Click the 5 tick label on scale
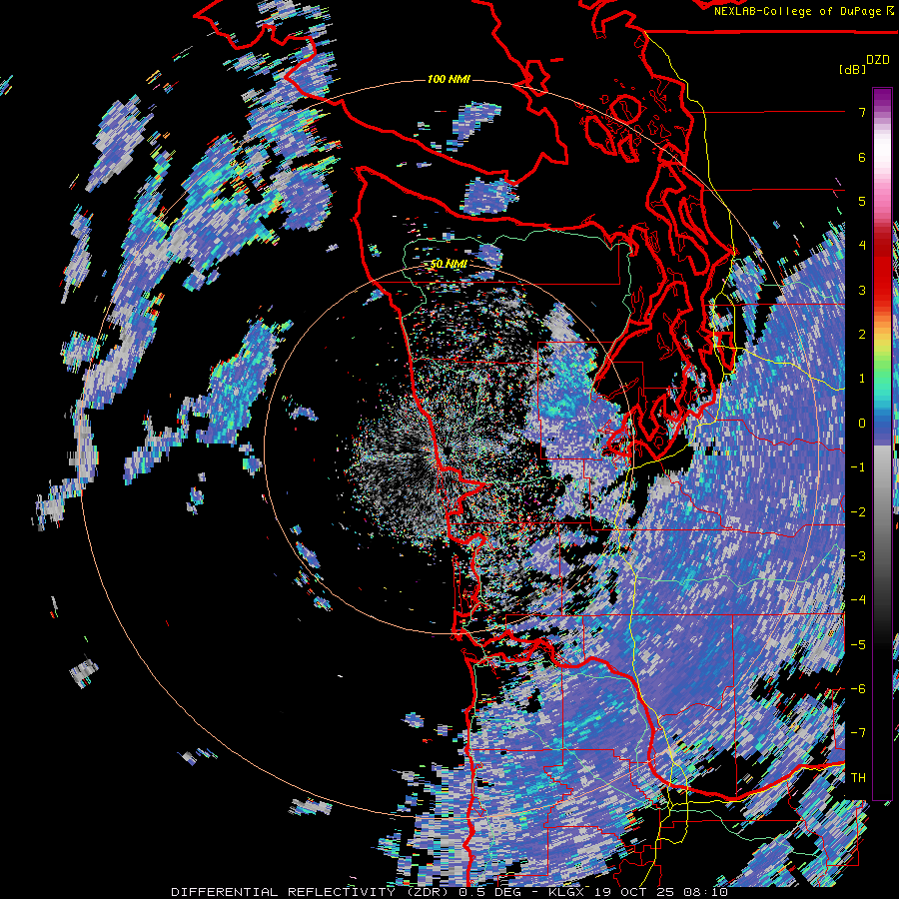899x899 pixels. 862,201
